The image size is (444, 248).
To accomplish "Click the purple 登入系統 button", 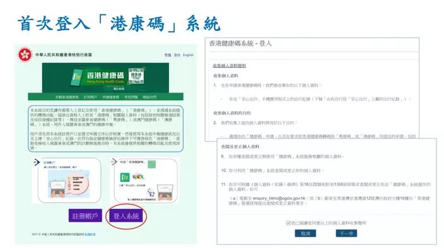I will click(x=126, y=216).
